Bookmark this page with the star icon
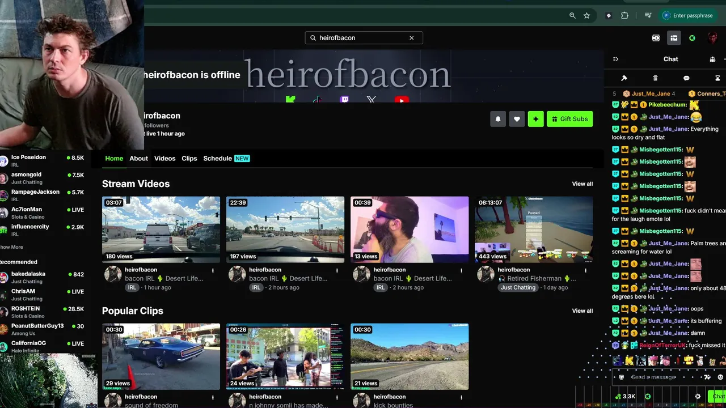Viewport: 726px width, 408px height. coord(586,16)
